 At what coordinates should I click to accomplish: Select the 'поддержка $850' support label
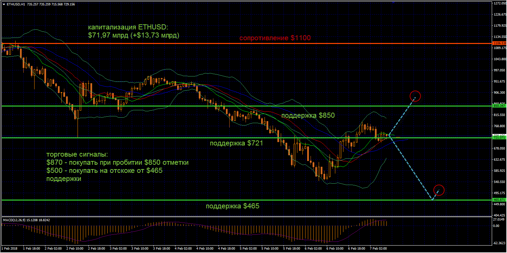pyautogui.click(x=308, y=115)
